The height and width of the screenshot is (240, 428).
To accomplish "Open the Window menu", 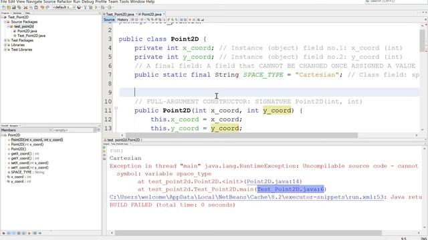I will (138, 1).
